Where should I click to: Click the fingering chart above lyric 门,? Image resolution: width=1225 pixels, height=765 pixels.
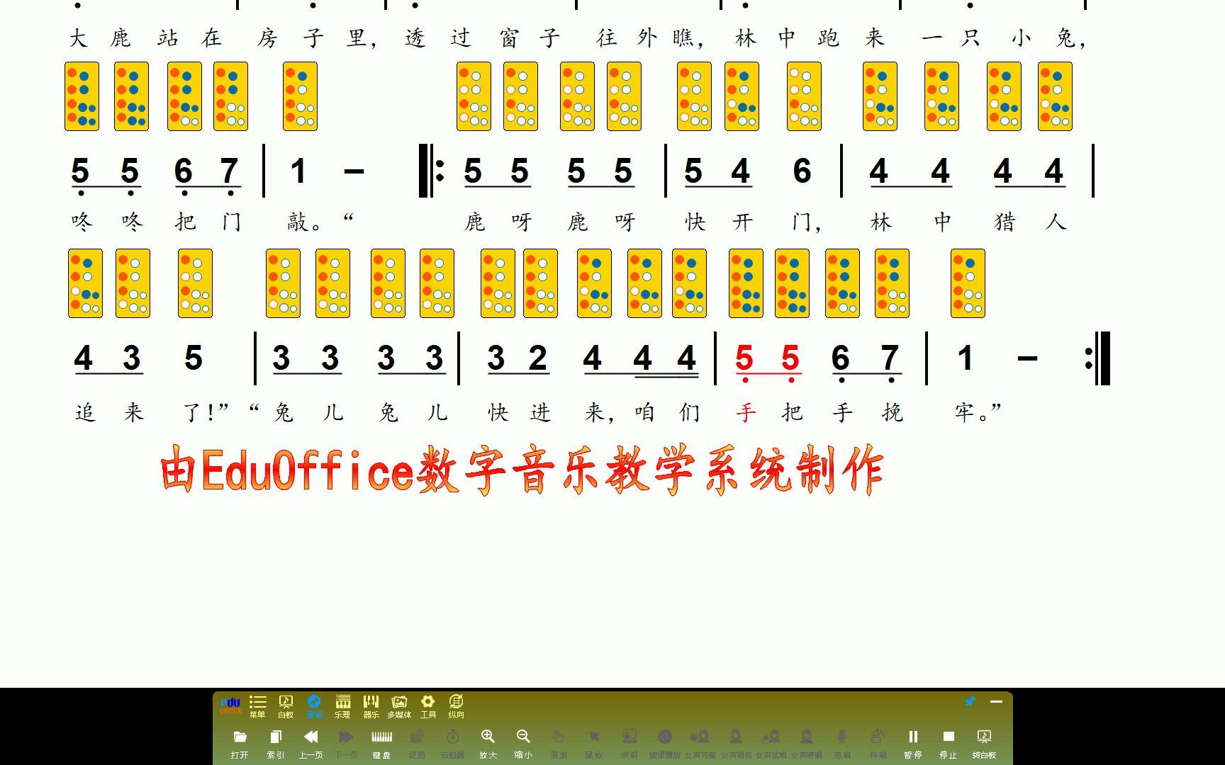(804, 96)
